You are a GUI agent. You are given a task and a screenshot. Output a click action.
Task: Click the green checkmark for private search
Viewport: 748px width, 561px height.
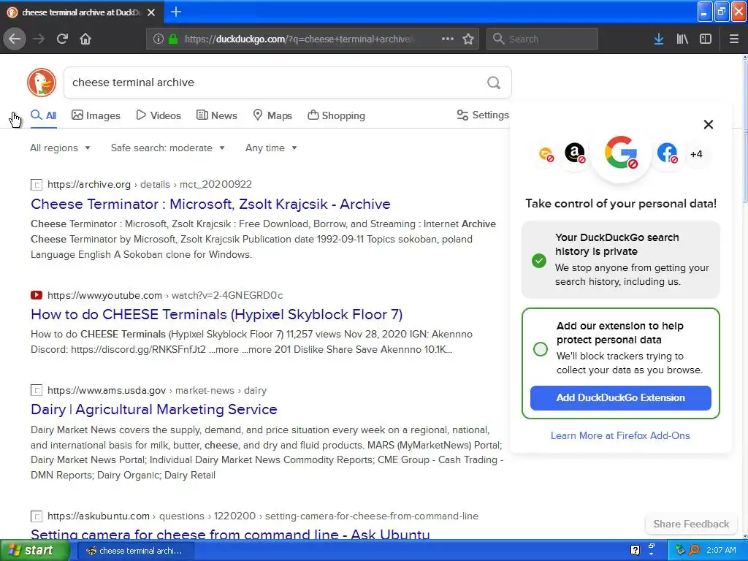tap(539, 261)
